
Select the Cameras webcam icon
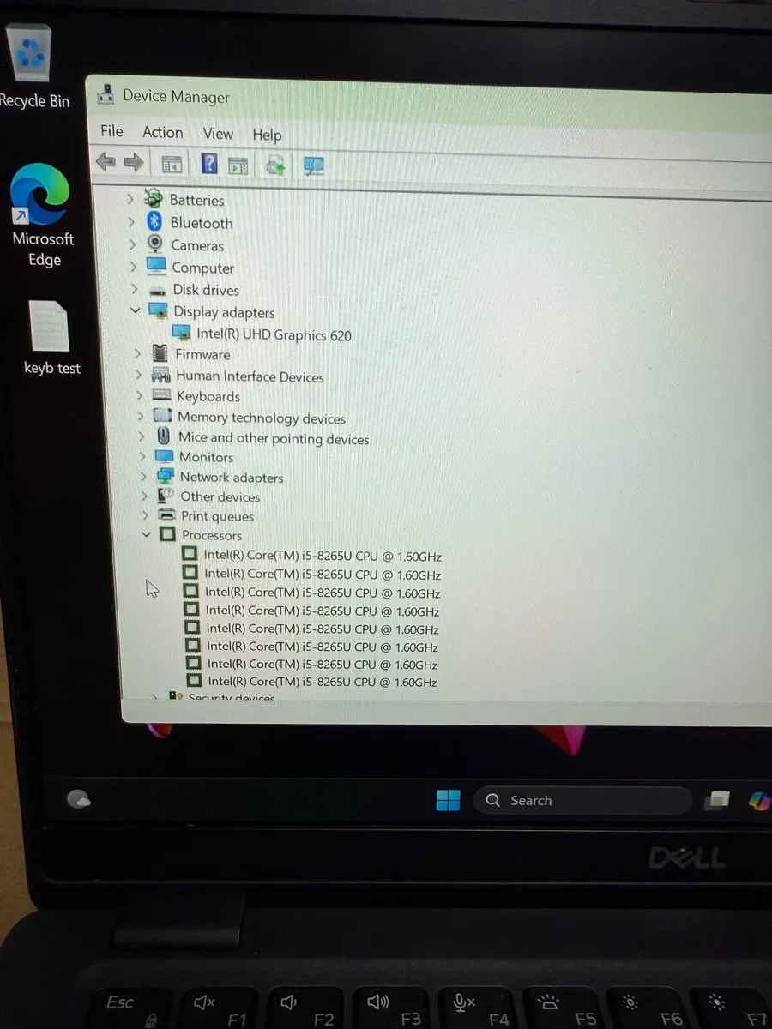156,244
